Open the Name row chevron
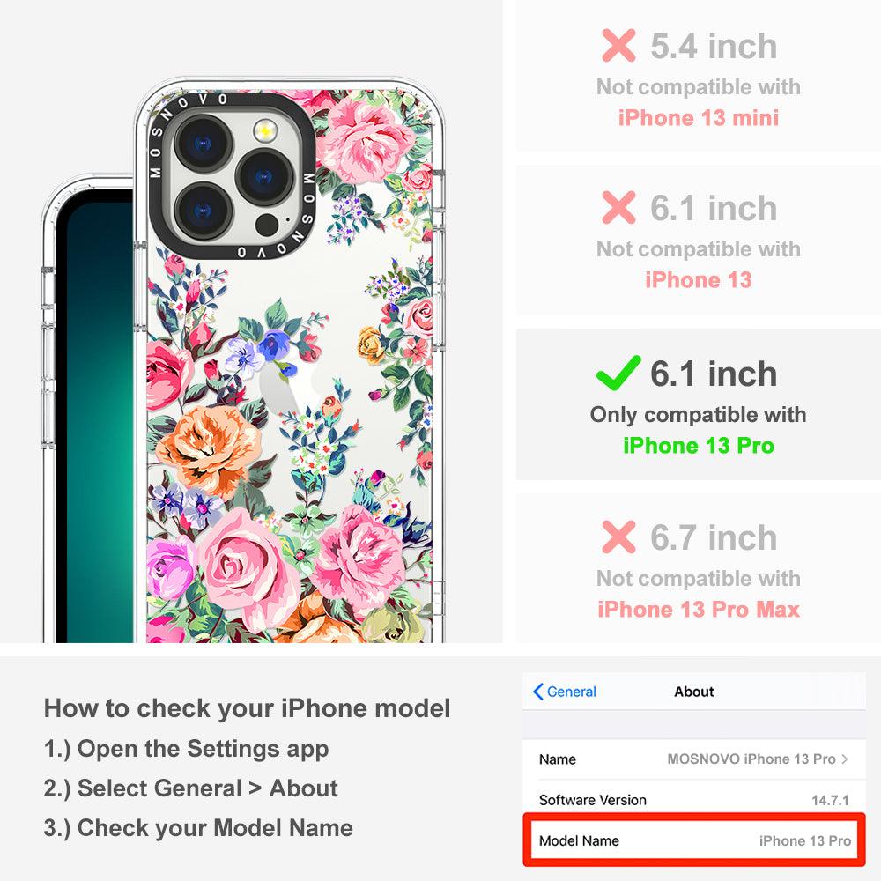 point(845,759)
